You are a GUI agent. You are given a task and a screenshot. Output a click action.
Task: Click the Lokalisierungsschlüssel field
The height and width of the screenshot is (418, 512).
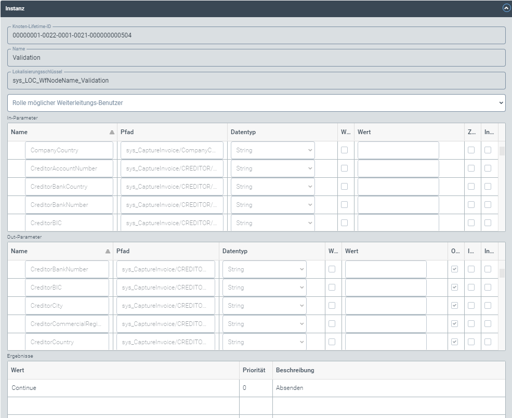(x=156, y=81)
